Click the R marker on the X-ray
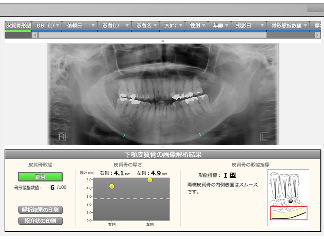 coord(62,137)
